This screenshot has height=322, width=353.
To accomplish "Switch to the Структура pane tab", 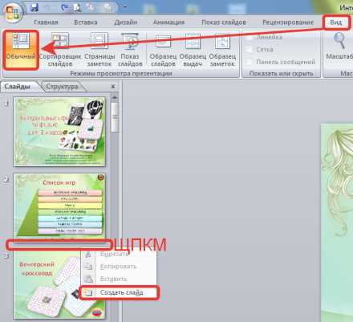I will pos(62,87).
